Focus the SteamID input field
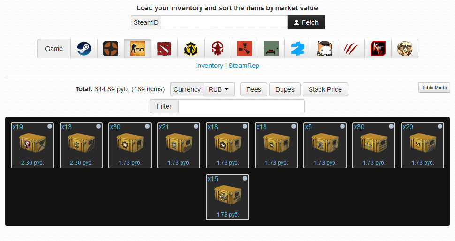This screenshot has width=455, height=241. (224, 22)
